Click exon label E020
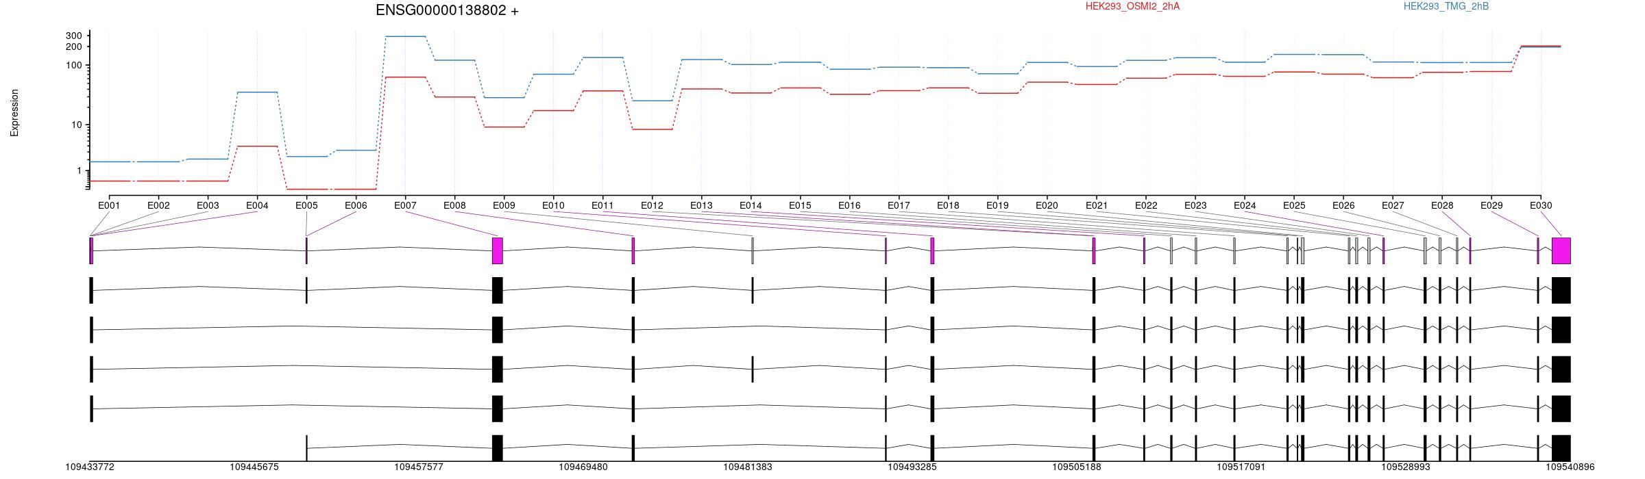 point(1047,205)
